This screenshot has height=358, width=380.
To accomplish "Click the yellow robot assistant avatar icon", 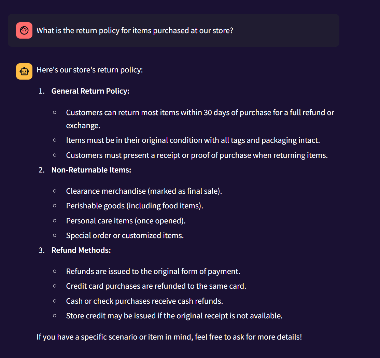I will tap(24, 71).
